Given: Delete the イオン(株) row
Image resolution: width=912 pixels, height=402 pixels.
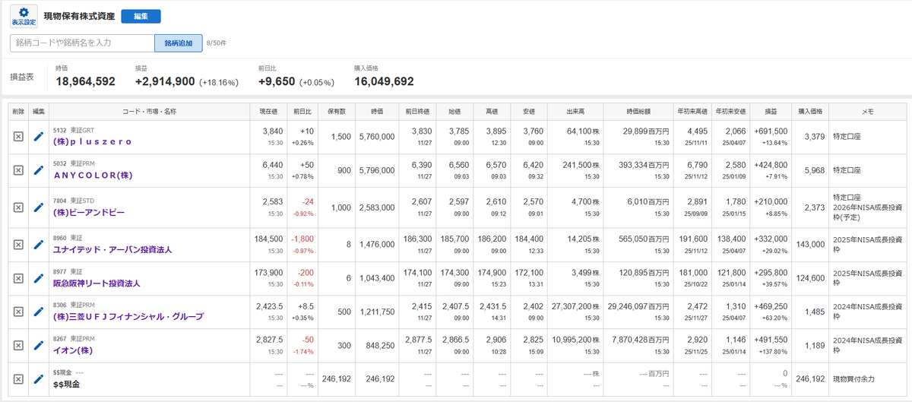Looking at the screenshot, I should tap(18, 345).
